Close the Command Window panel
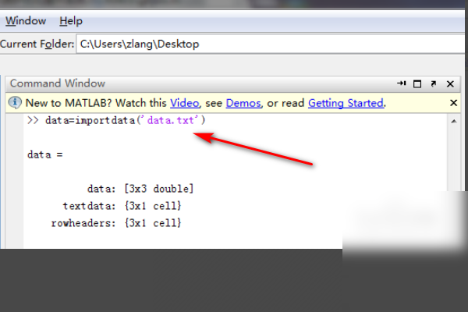 tap(450, 84)
